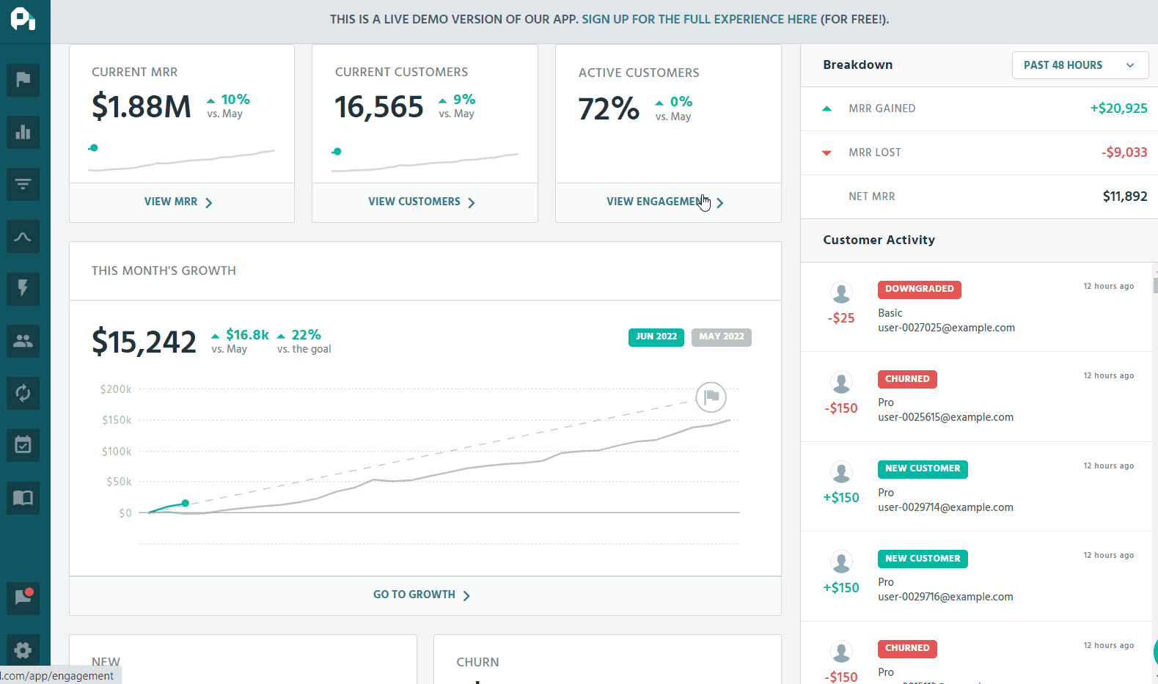Open the people customers sidebar icon
The height and width of the screenshot is (684, 1158).
pyautogui.click(x=23, y=341)
